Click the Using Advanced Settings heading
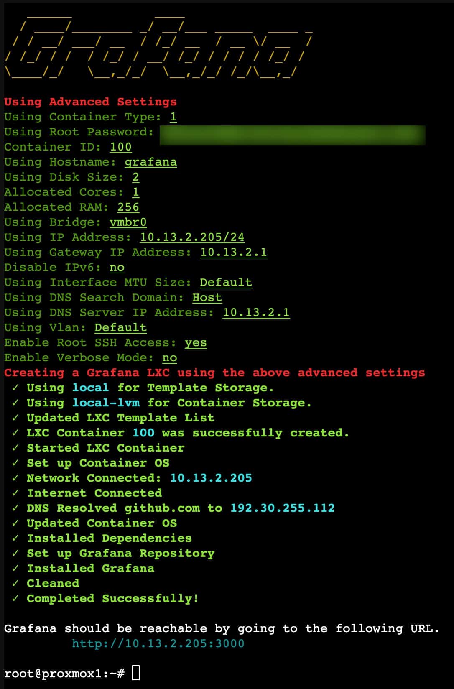 coord(90,102)
